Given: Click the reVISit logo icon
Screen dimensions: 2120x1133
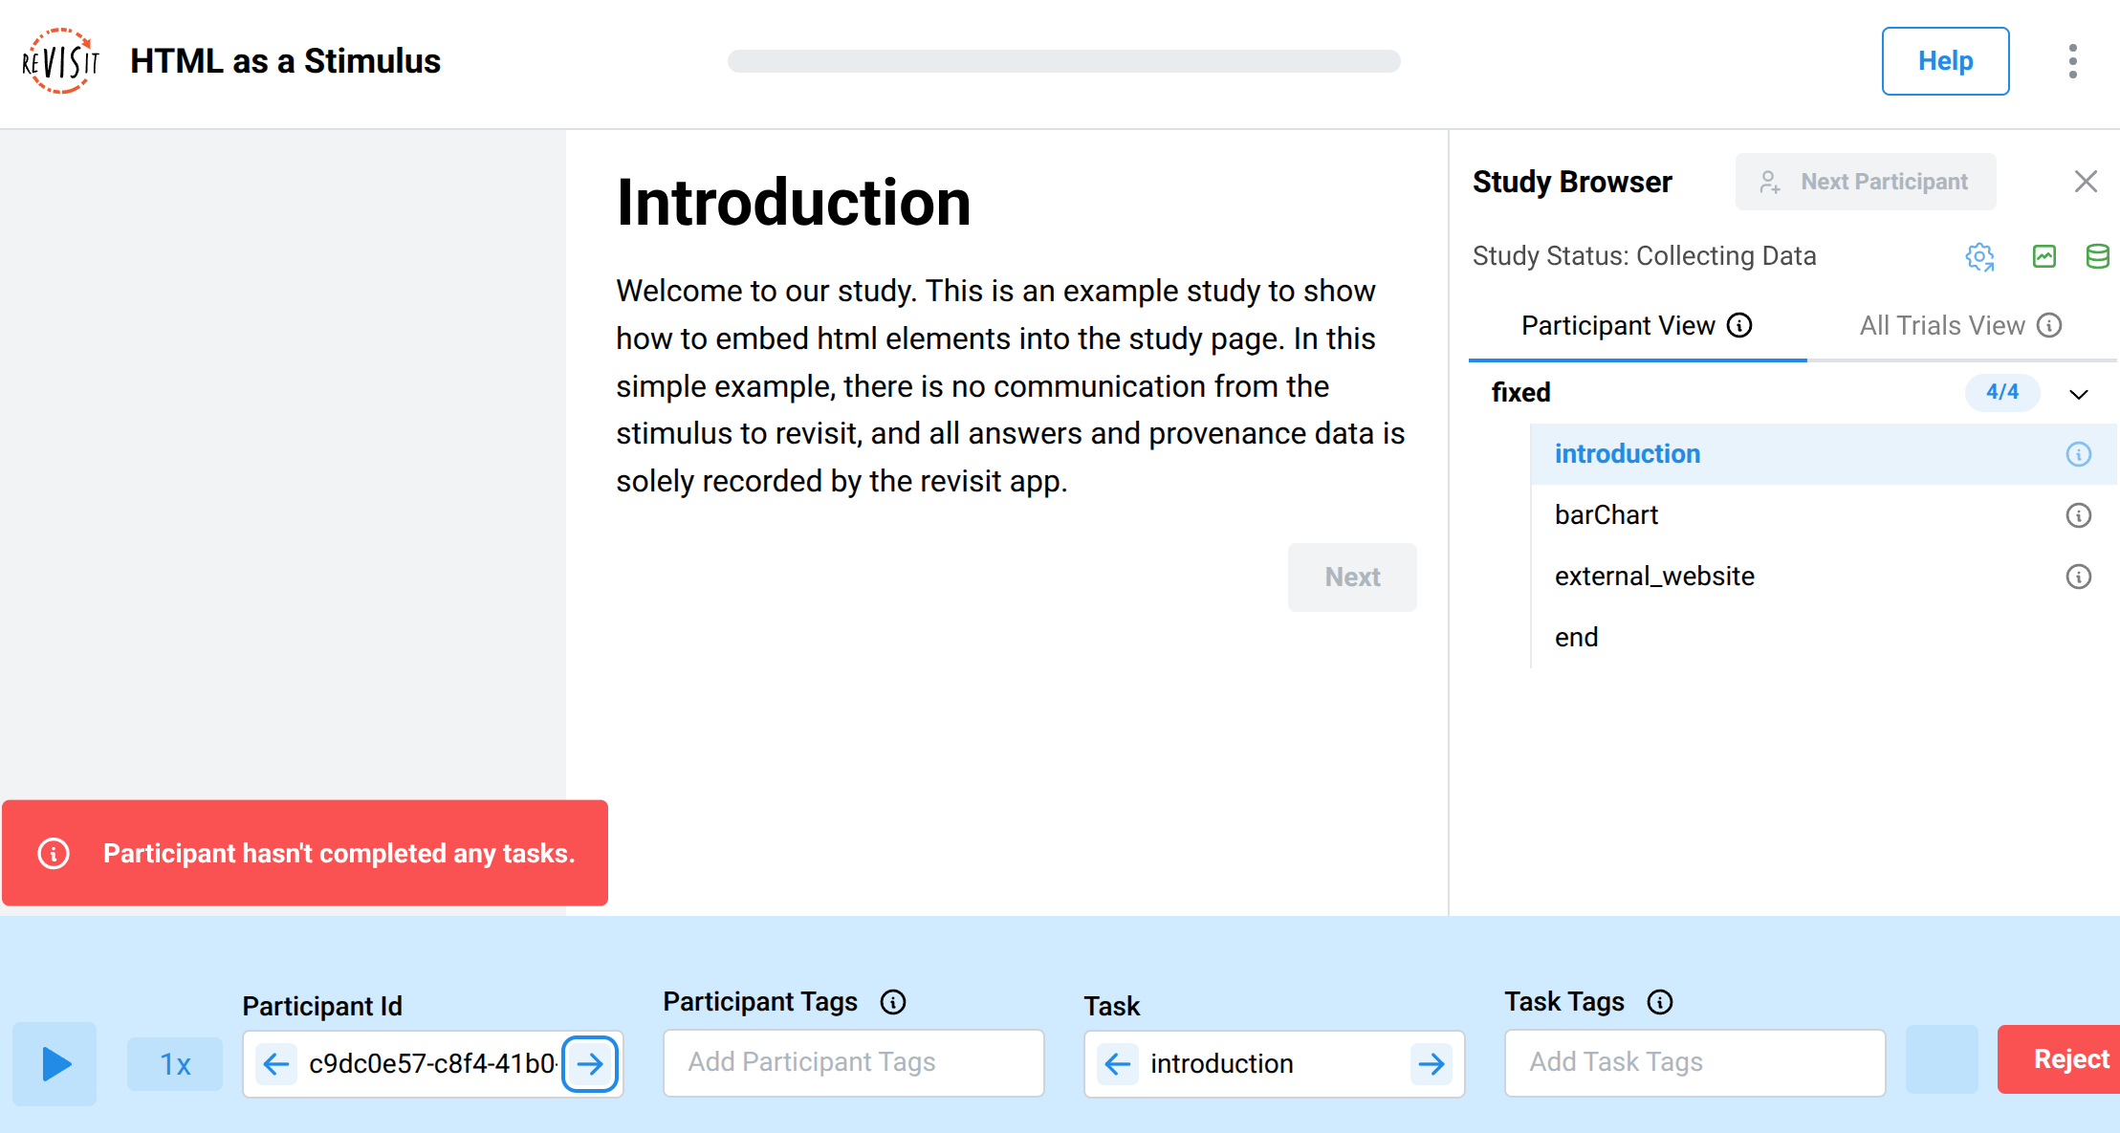Looking at the screenshot, I should click(x=61, y=61).
